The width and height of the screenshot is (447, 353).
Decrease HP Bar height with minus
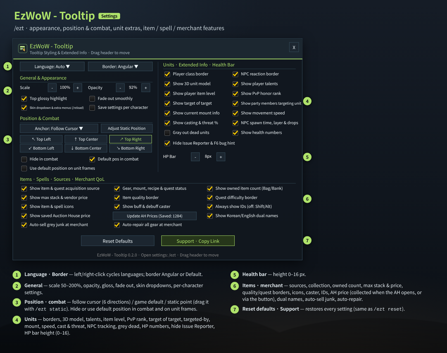[x=195, y=157]
